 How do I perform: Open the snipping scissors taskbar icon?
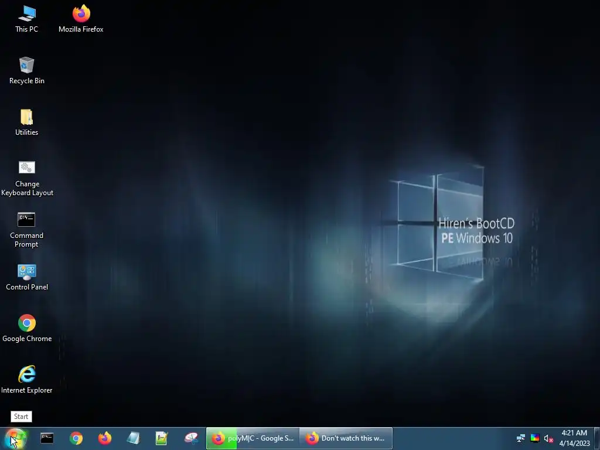[191, 438]
